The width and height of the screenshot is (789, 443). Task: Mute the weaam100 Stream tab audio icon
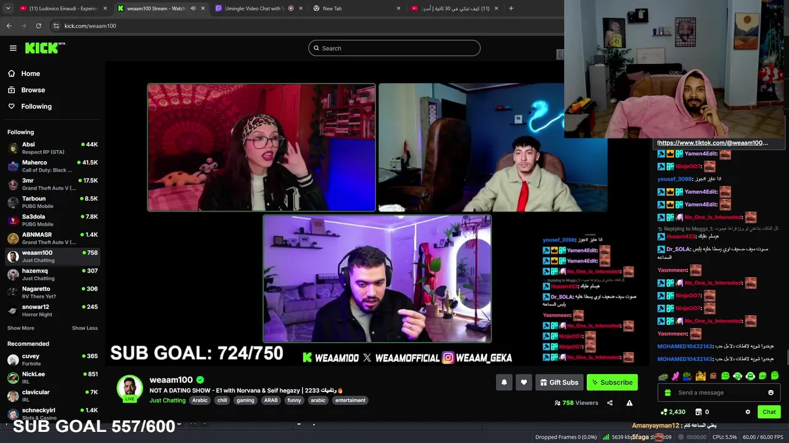[193, 9]
